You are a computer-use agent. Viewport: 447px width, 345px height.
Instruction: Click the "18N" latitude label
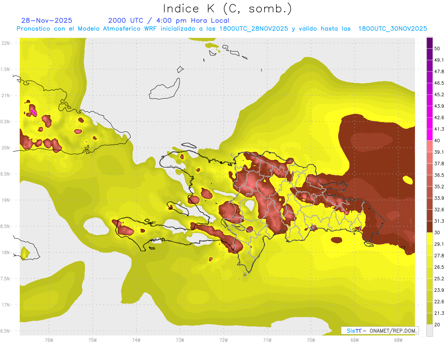[x=6, y=252]
